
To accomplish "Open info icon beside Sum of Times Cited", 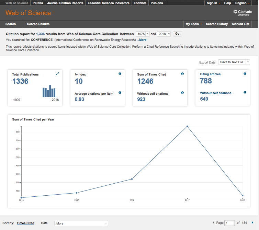I will [182, 74].
